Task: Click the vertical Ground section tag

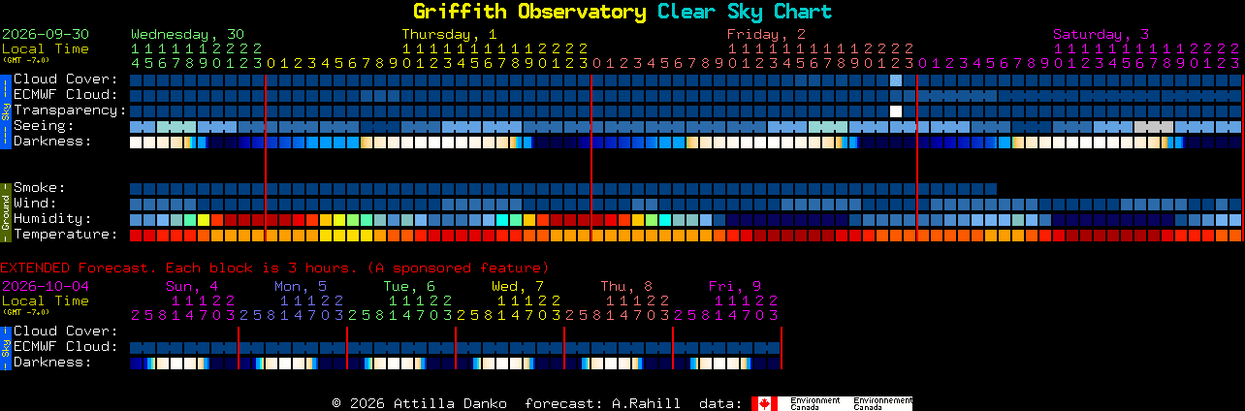Action: pos(5,211)
